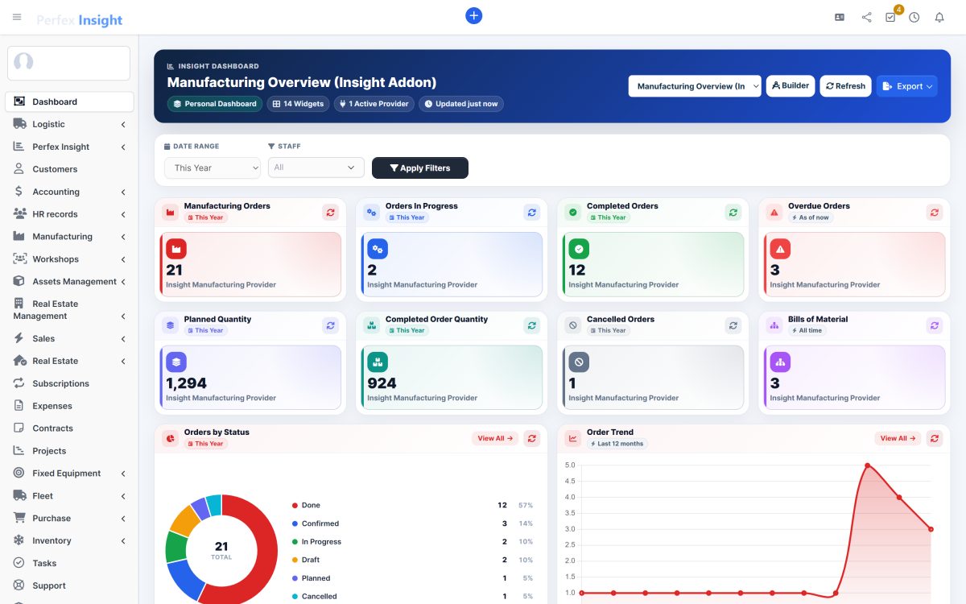Viewport: 966px width, 604px height.
Task: Click the Overdue Orders warning triangle icon
Action: 780,248
